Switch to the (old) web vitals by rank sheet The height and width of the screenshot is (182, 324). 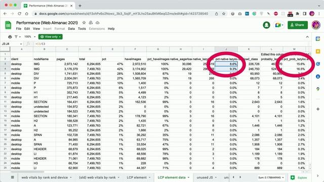(97, 177)
